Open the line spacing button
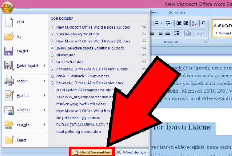Image resolution: width=232 pixels, height=156 pixels. click(x=178, y=33)
